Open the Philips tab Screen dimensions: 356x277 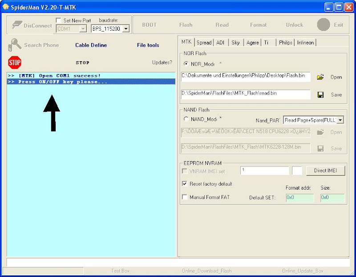click(x=285, y=43)
